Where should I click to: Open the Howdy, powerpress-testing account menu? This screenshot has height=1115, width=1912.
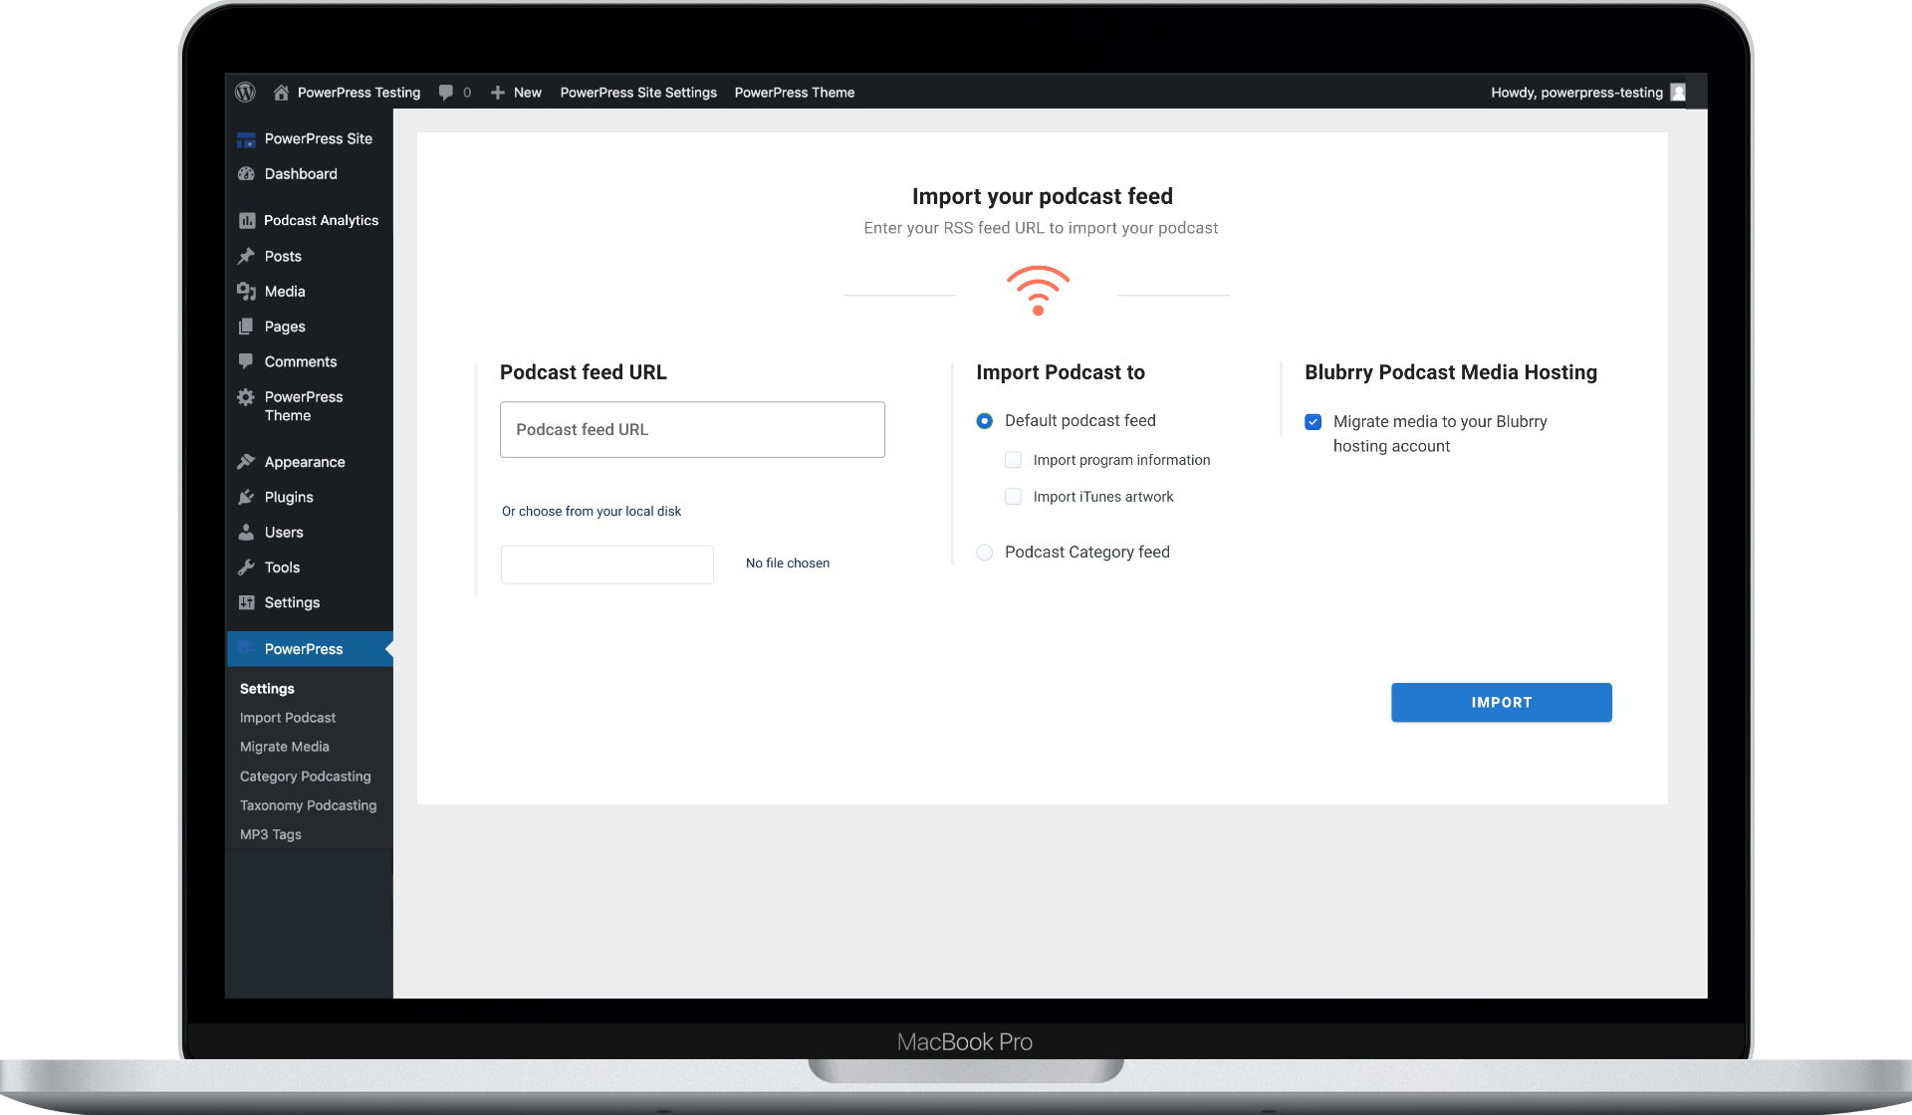[x=1576, y=92]
